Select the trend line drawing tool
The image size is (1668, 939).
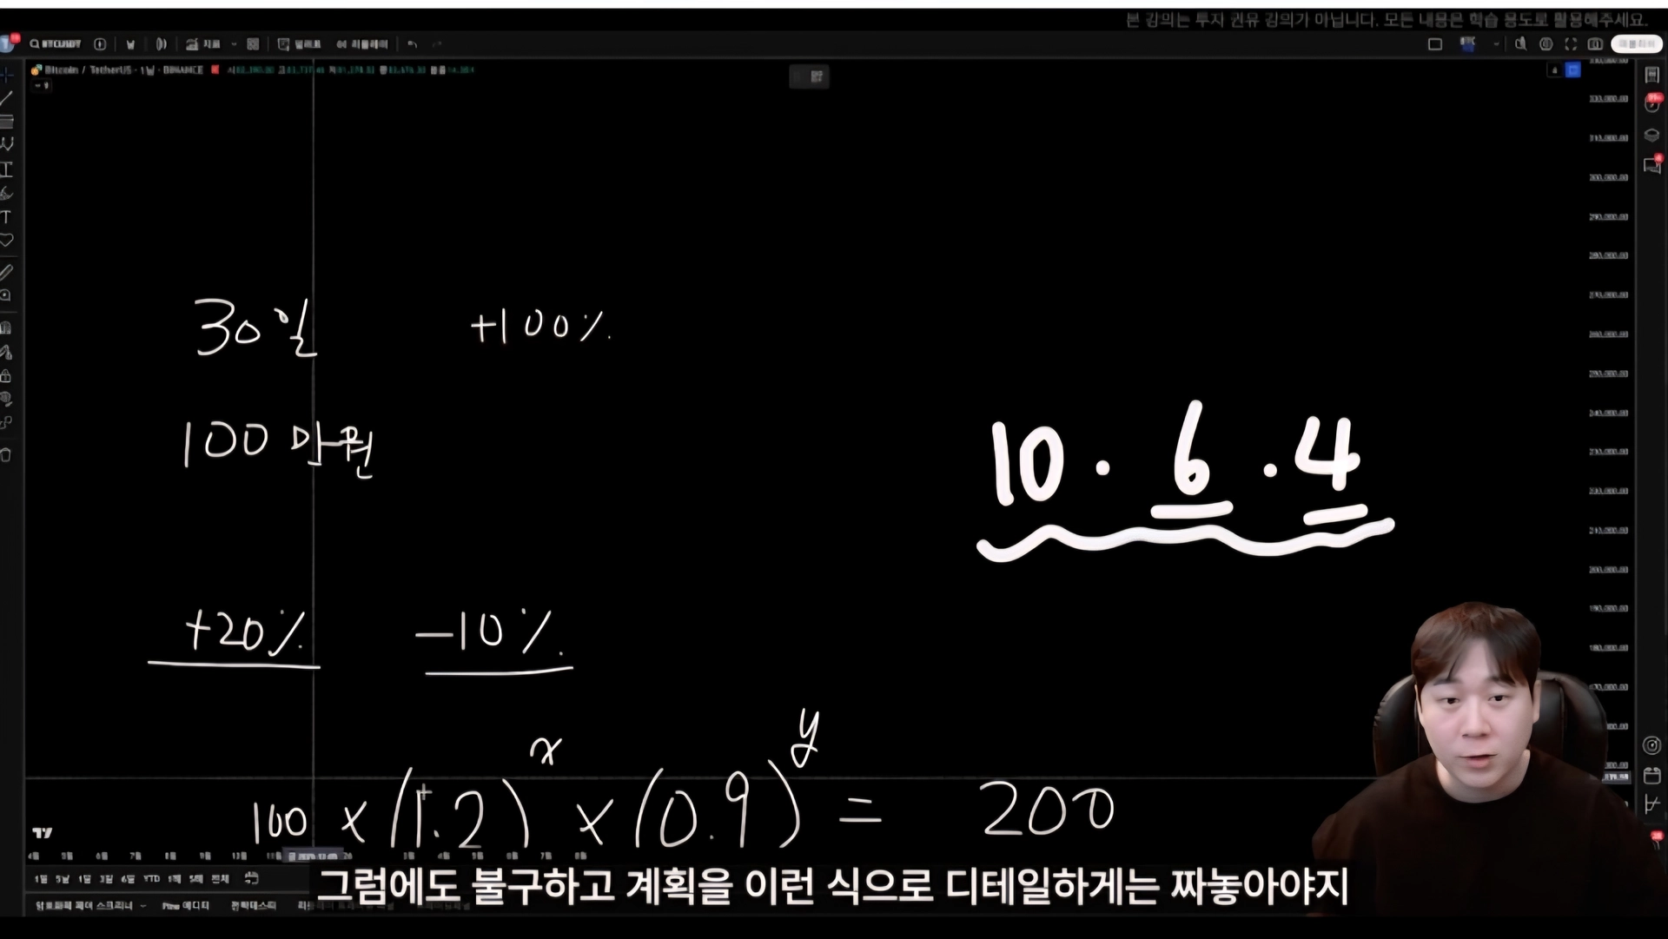pos(7,98)
